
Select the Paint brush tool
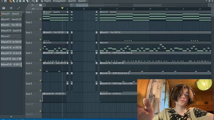click(14, 1)
